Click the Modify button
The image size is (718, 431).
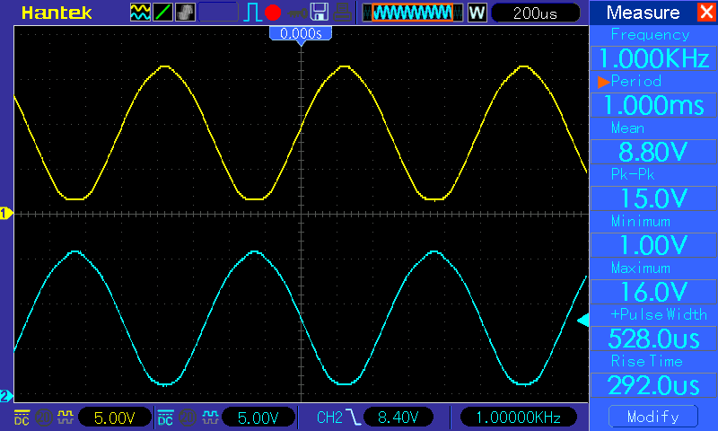[653, 417]
